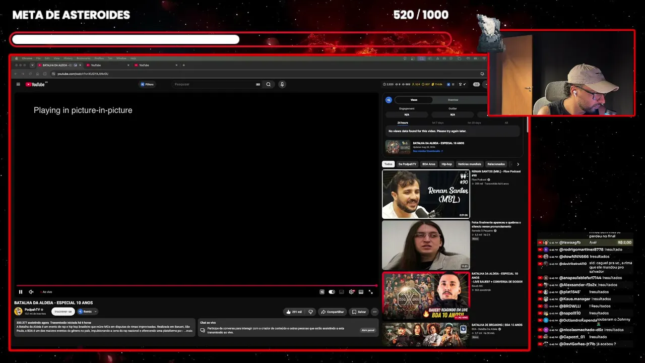Viewport: 645px width, 363px height.
Task: Open the YouTube guide hamburger menu
Action: pyautogui.click(x=18, y=84)
